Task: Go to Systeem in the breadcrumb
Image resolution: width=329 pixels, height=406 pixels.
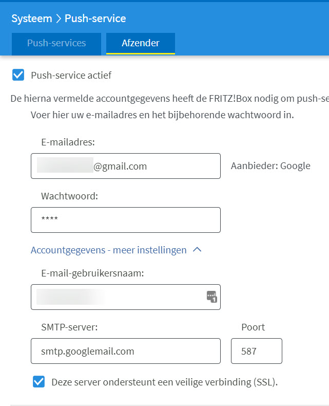Action: click(32, 19)
